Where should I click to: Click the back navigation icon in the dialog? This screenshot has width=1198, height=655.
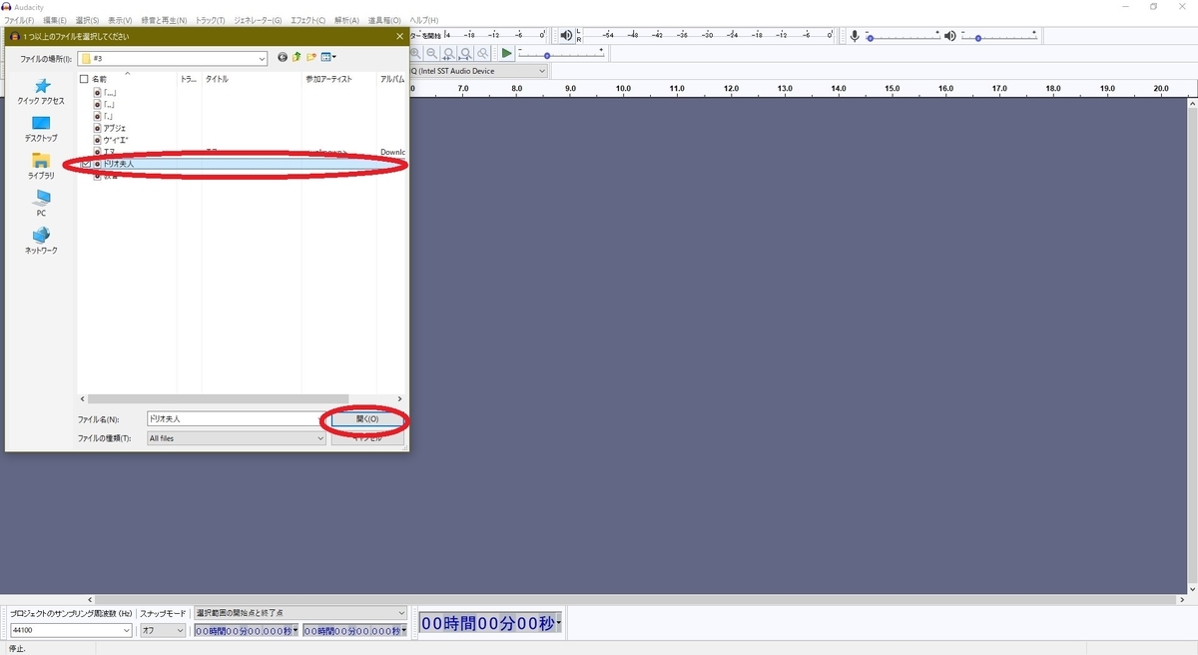point(283,57)
